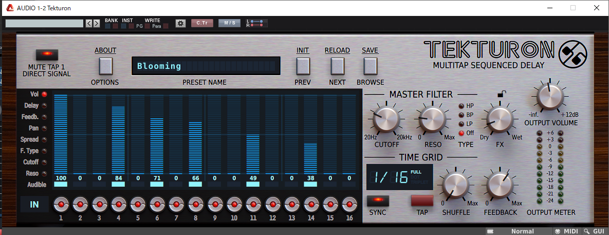This screenshot has width=609, height=235.
Task: Click the master filter RESO knob
Action: (x=432, y=120)
